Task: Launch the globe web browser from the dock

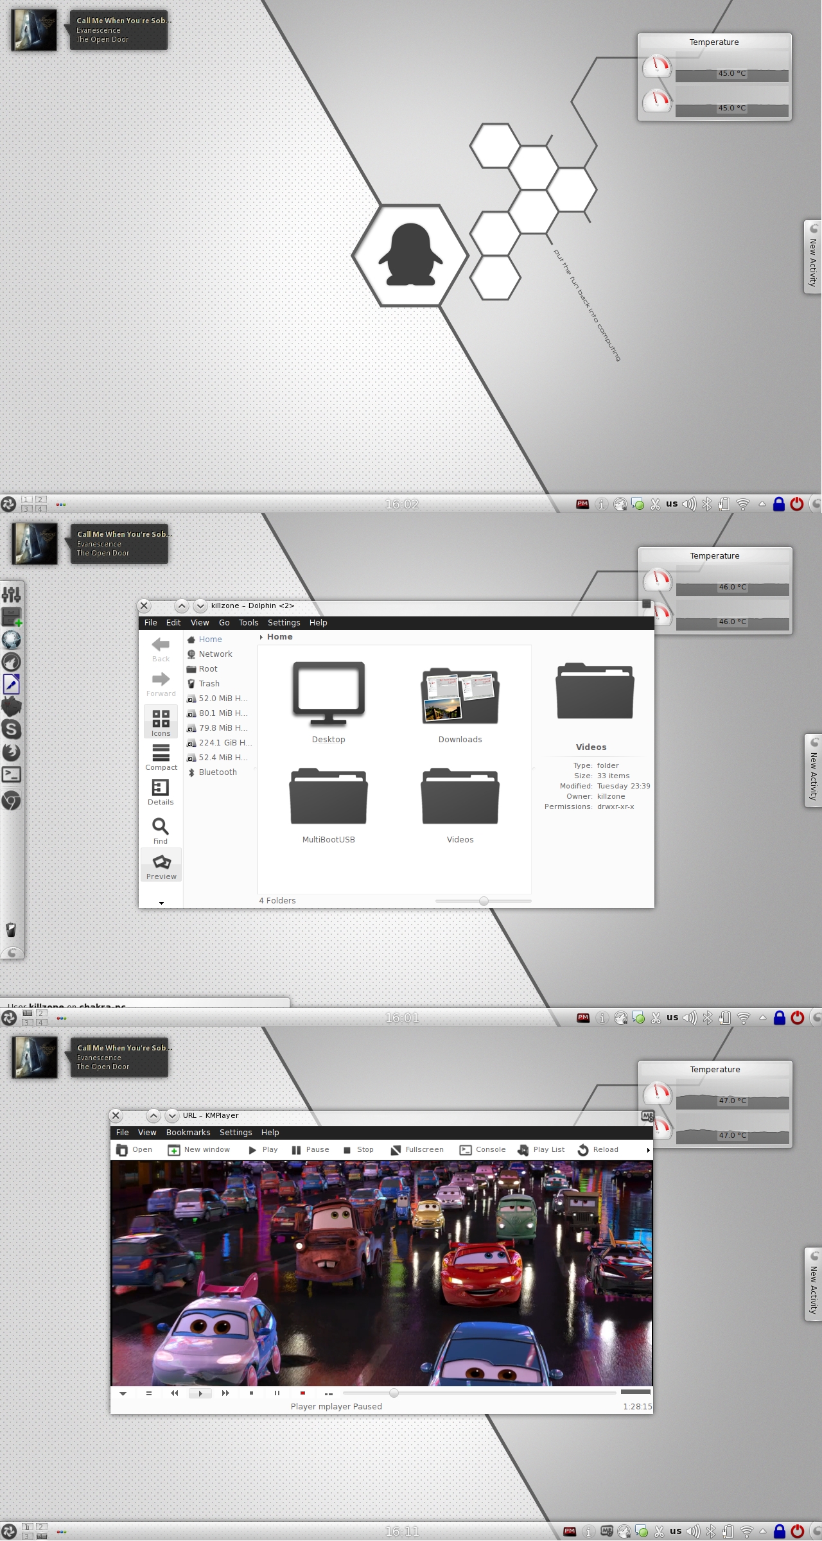Action: pos(12,640)
